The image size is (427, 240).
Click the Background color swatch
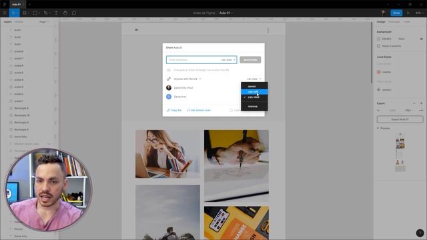(378, 39)
